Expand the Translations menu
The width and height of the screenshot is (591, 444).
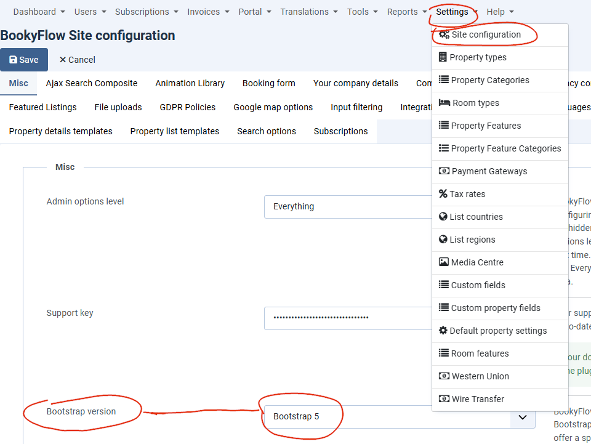click(x=309, y=12)
